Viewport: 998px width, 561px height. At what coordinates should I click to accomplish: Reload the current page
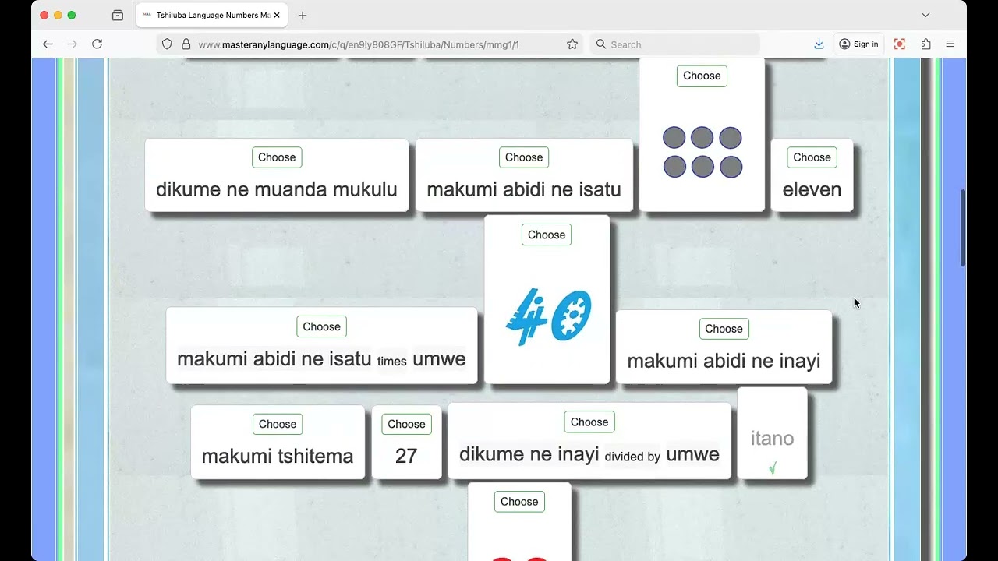tap(97, 44)
